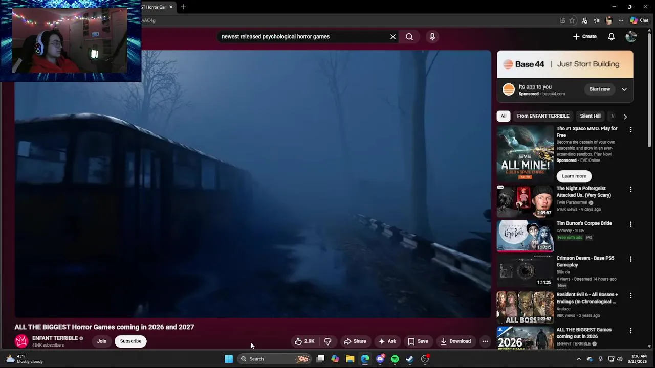Clear the YouTube search box with X
This screenshot has height=368, width=655.
pyautogui.click(x=393, y=37)
